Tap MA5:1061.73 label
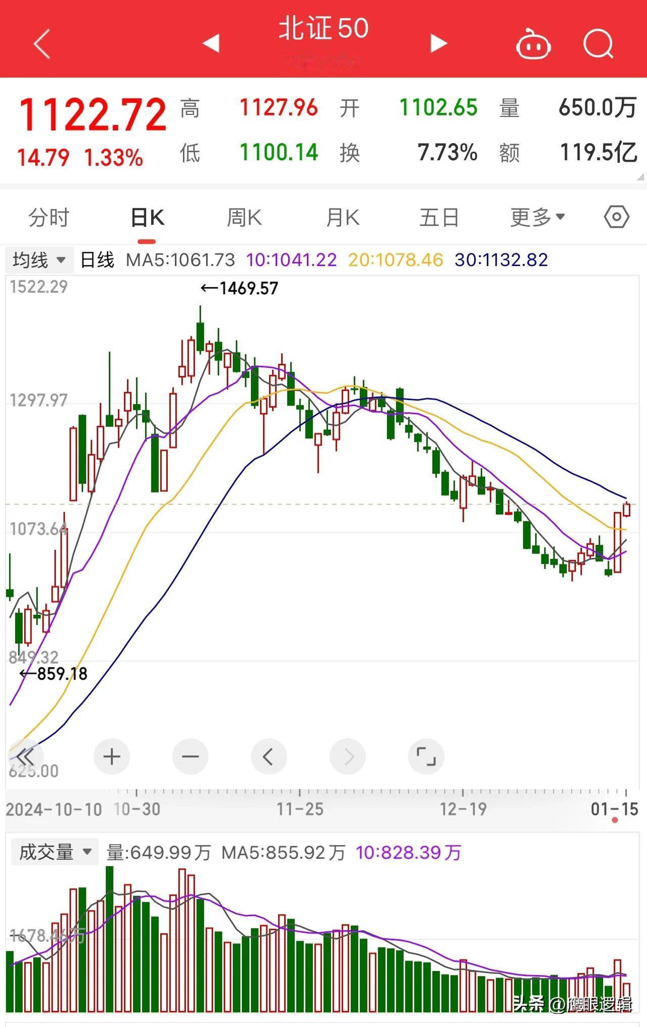The width and height of the screenshot is (647, 1027). point(180,260)
